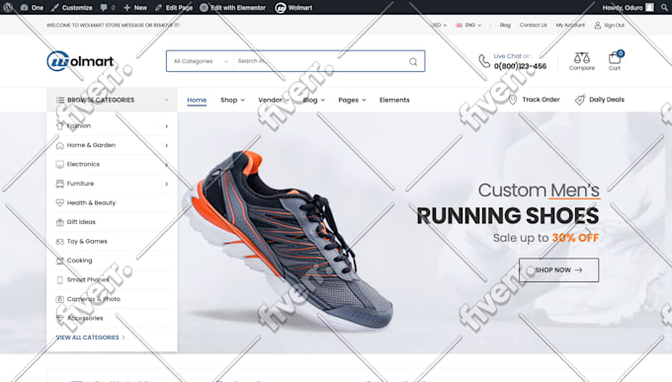This screenshot has width=672, height=382.
Task: Focus the product search input field
Action: tap(319, 61)
